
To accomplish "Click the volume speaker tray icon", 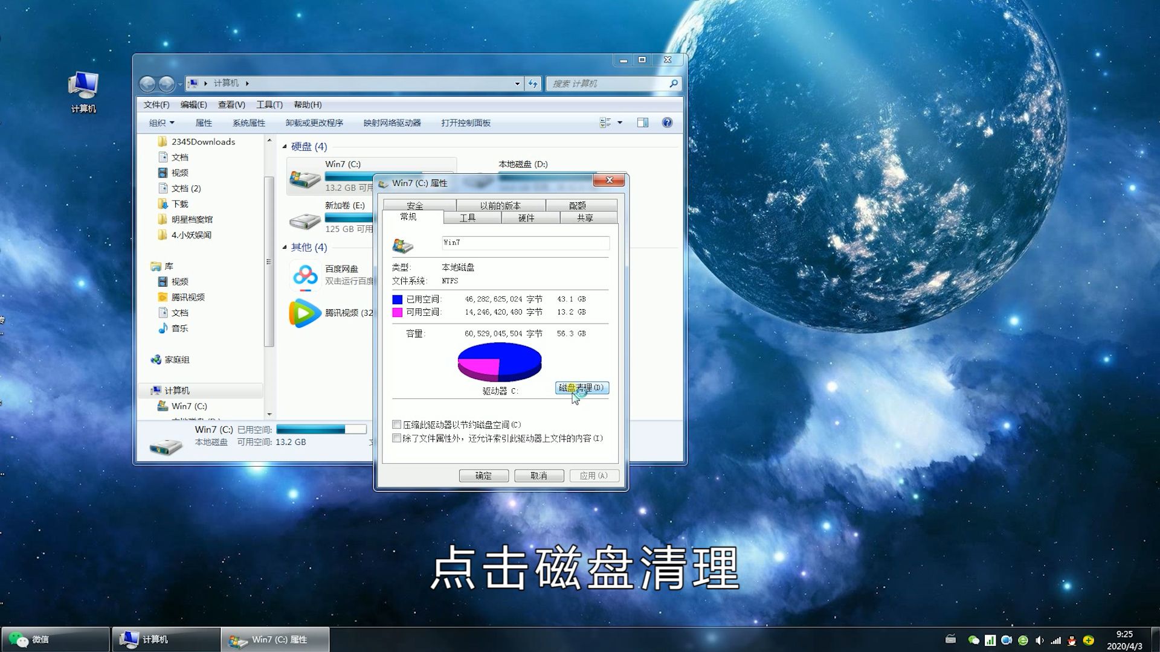I will (x=1039, y=641).
